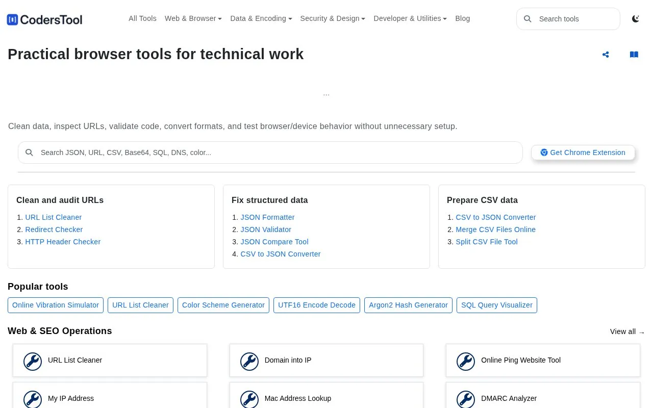The height and width of the screenshot is (408, 653).
Task: Open Merge CSV Files Online link
Action: (496, 229)
